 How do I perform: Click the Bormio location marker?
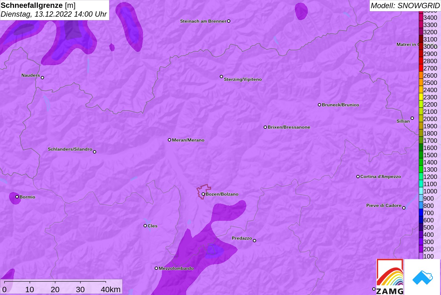tap(17, 197)
